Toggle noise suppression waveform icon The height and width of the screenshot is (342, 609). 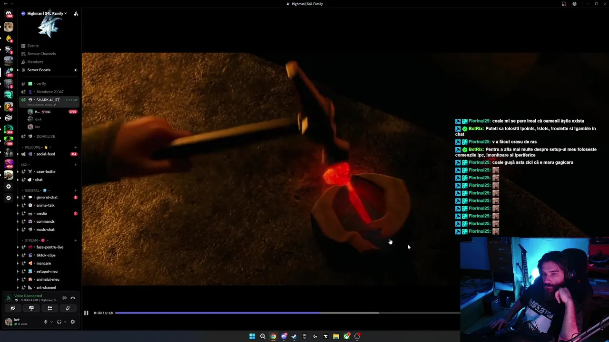click(64, 298)
